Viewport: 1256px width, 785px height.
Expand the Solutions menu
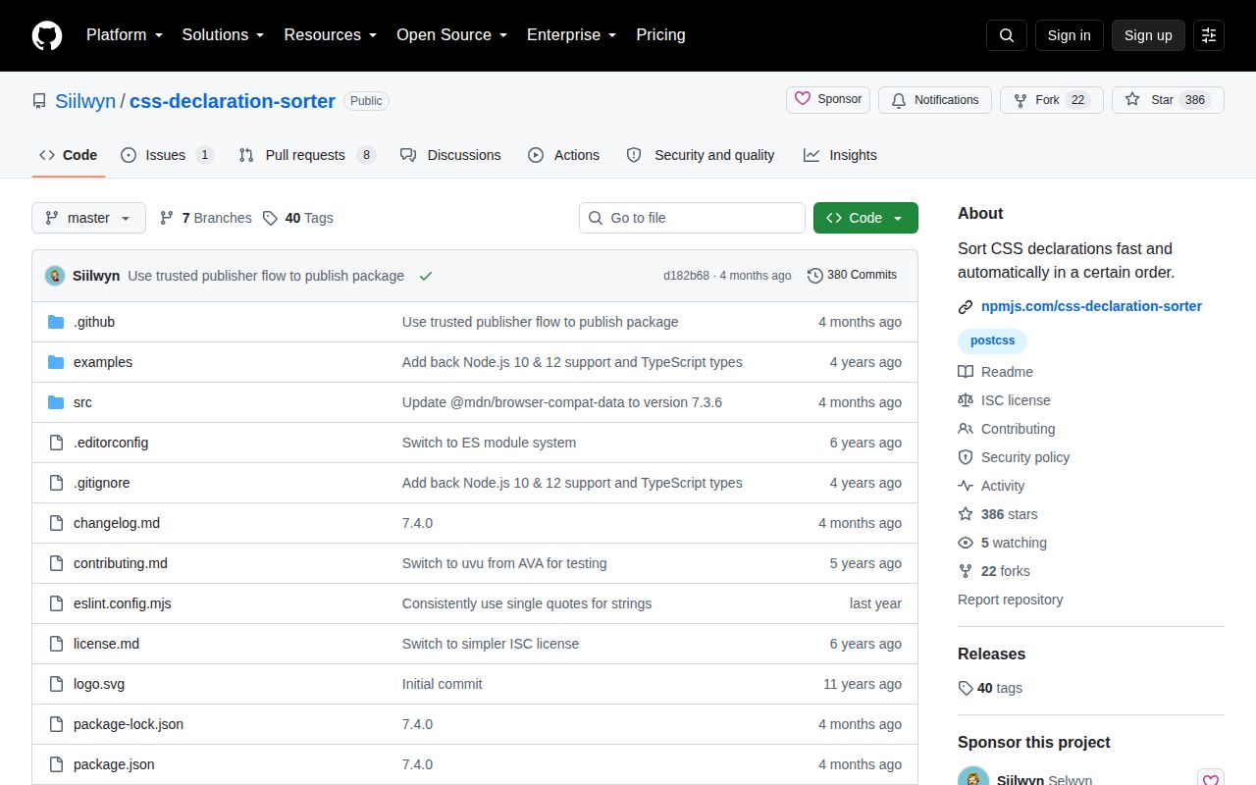coord(223,35)
